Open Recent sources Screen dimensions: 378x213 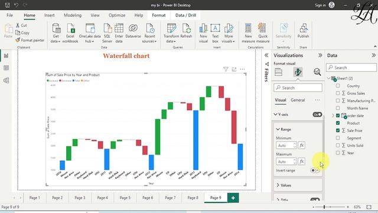149,33
